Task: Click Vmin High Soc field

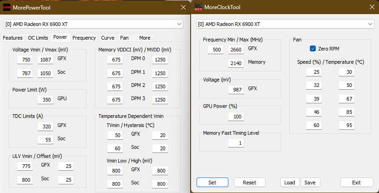Action: coord(160,184)
